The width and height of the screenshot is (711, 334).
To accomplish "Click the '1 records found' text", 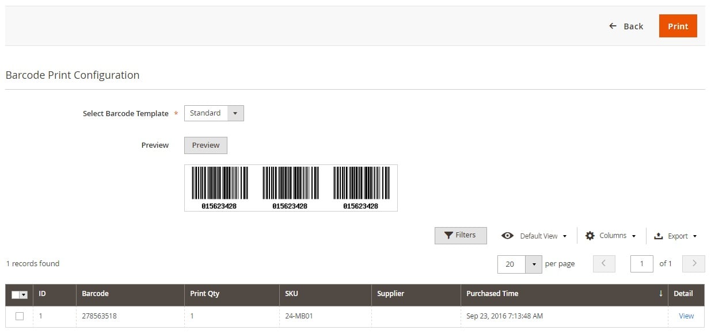I will coord(33,264).
